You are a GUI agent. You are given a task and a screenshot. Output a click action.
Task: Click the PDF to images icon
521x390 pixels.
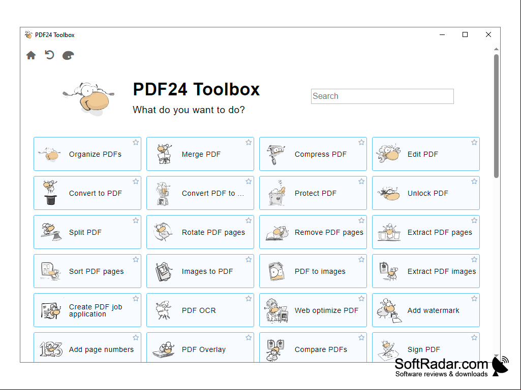click(277, 271)
